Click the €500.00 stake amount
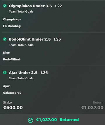 pos(13,108)
